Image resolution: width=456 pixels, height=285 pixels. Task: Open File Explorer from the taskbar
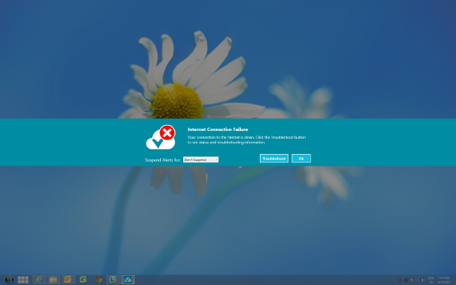[x=53, y=280]
